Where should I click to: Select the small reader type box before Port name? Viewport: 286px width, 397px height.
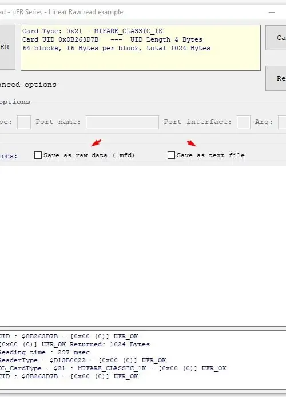tap(24, 122)
